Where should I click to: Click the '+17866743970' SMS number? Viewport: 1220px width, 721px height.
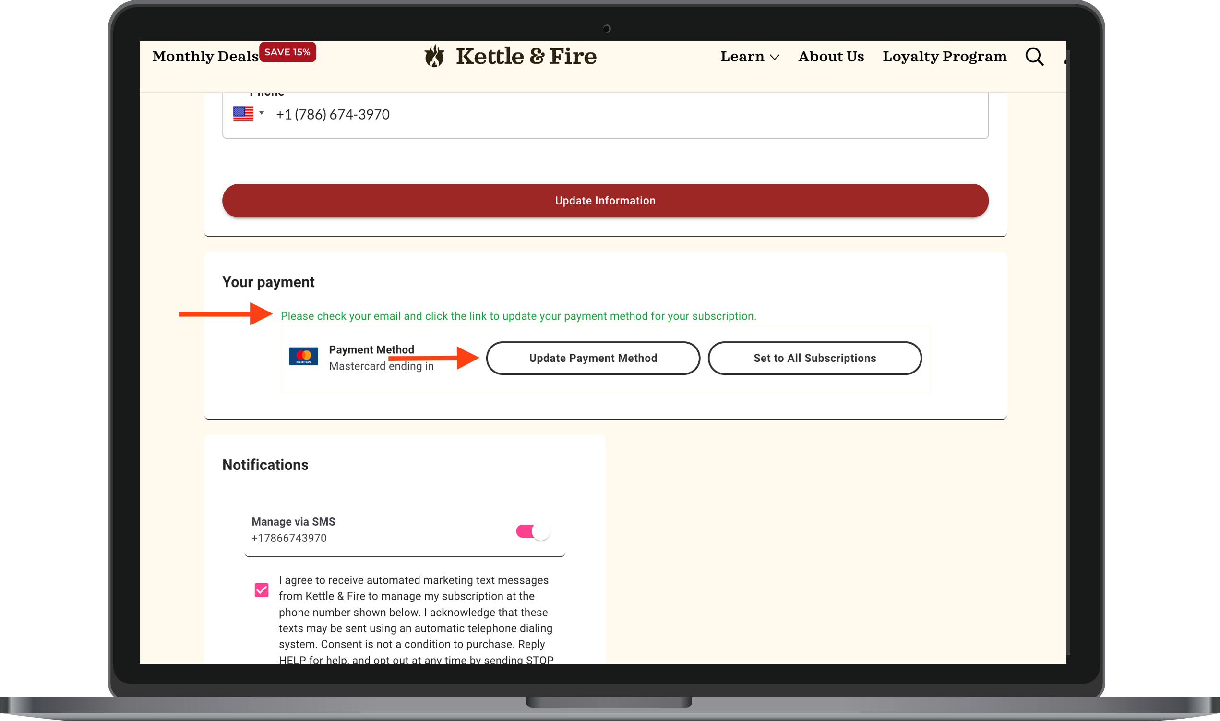[289, 538]
